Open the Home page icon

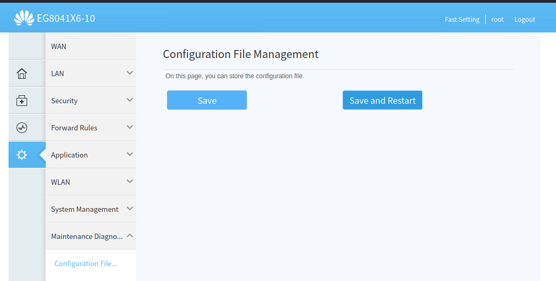pos(22,73)
